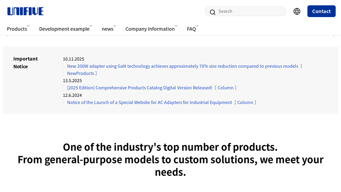Viewport: 341px width, 192px height.
Task: Open the Development example menu
Action: (64, 29)
